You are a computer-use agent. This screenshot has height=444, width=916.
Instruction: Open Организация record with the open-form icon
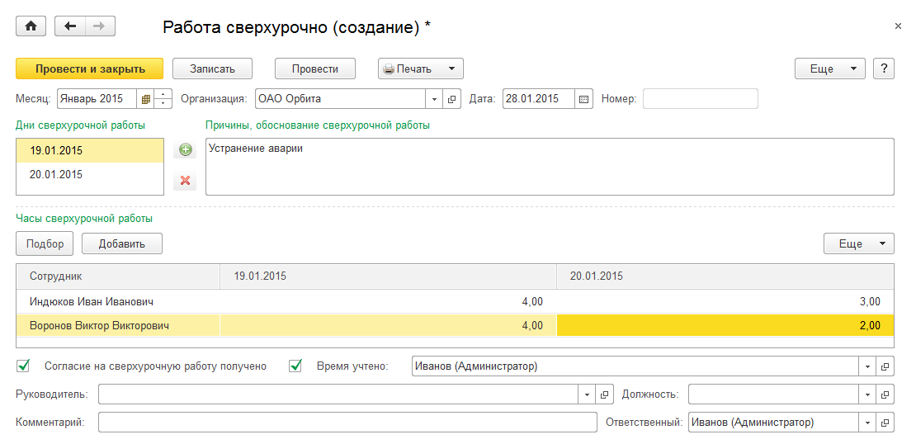(452, 99)
